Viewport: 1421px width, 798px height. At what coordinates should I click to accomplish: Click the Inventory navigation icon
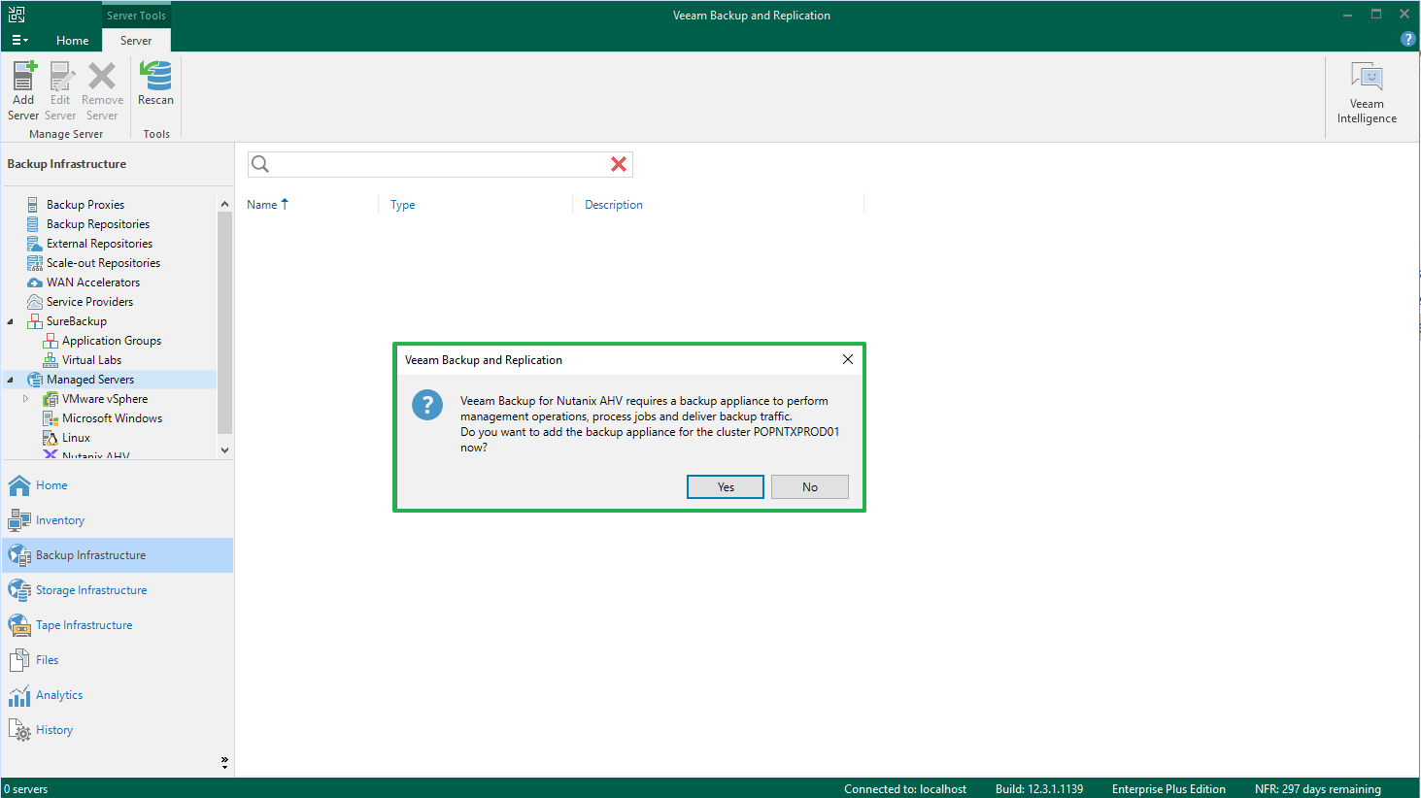pyautogui.click(x=19, y=520)
